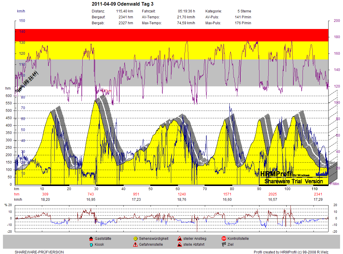Click the chart title Odenwald Tag 3
343x254 pixels.
click(x=122, y=4)
